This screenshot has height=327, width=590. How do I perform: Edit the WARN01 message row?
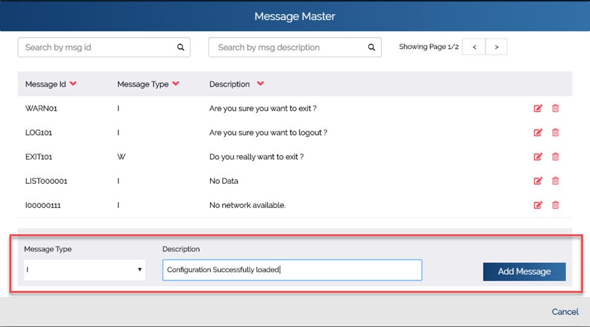[538, 108]
